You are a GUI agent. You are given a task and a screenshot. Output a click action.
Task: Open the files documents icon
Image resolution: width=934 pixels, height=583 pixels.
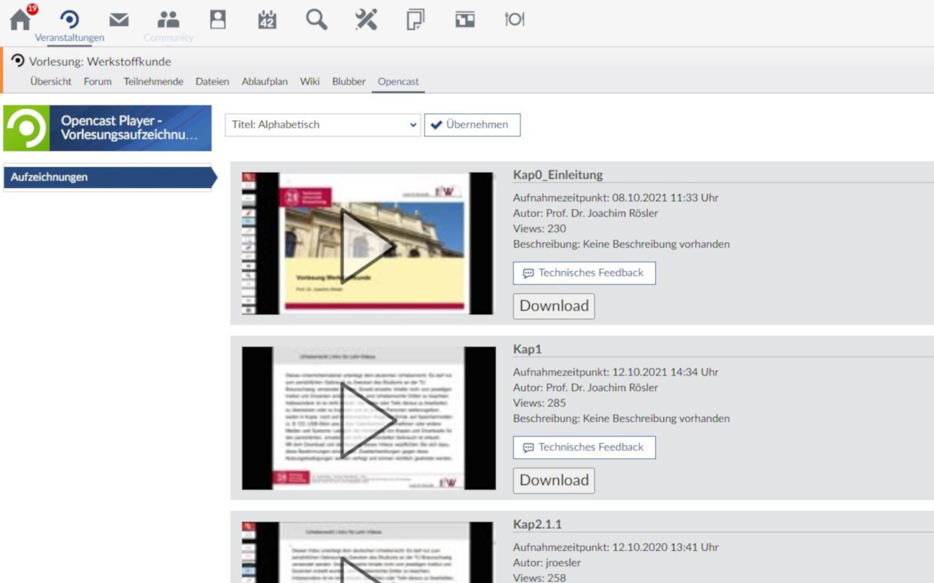(x=415, y=20)
